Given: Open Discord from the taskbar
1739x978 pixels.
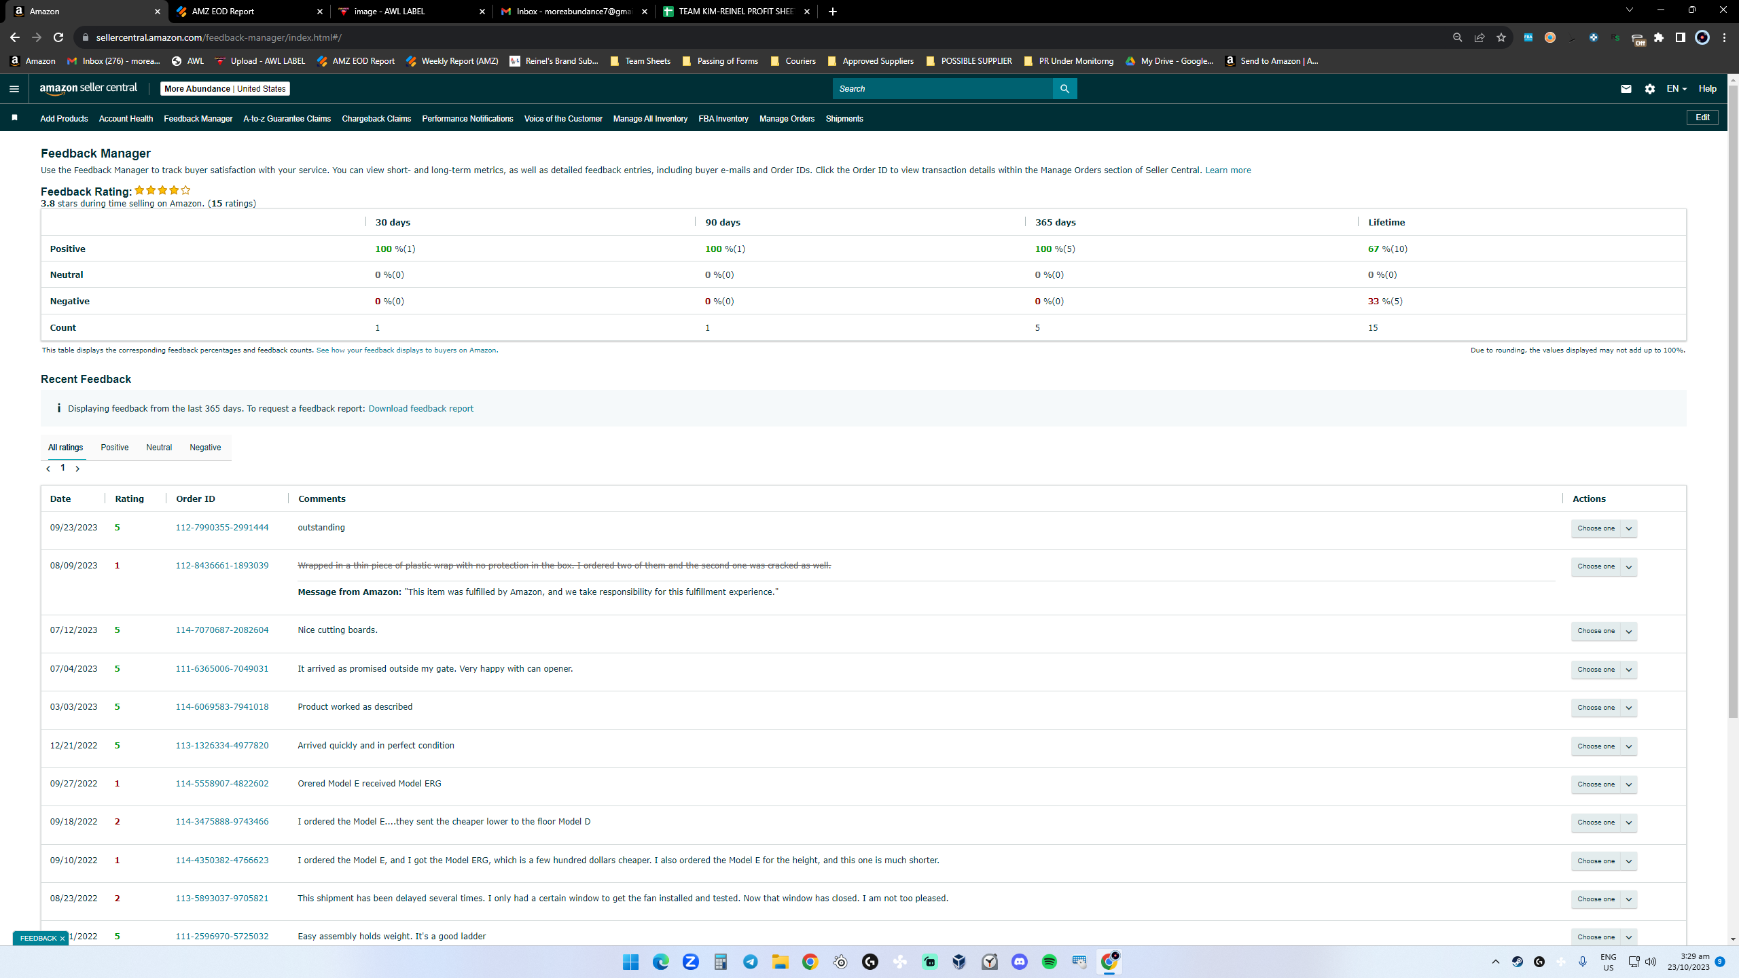Looking at the screenshot, I should [1019, 962].
